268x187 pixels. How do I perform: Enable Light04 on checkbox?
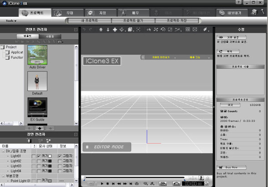[x=39, y=171]
